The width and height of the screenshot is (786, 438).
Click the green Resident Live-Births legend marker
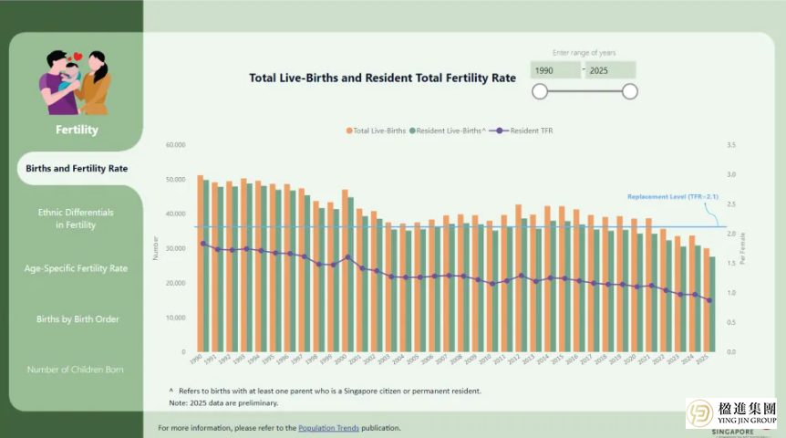(x=414, y=131)
